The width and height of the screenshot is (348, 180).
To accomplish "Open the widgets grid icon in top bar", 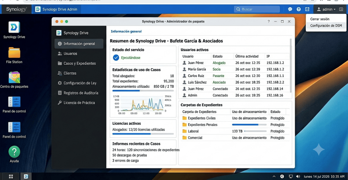I will pyautogui.click(x=307, y=9).
